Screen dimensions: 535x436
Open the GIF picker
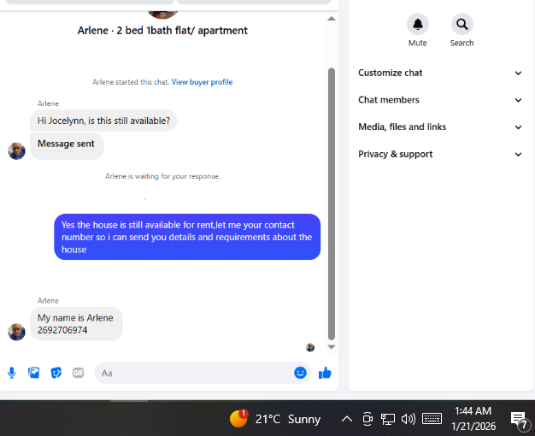coord(78,373)
